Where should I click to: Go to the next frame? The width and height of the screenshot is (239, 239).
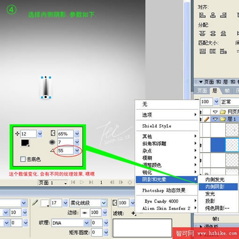click(x=121, y=182)
